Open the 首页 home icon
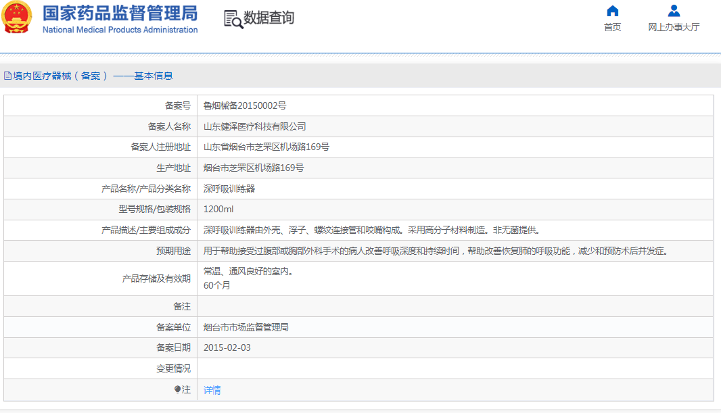The width and height of the screenshot is (721, 413). coord(613,11)
